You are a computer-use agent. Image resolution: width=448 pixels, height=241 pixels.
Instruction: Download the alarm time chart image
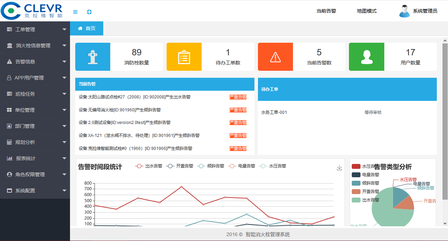click(339, 168)
